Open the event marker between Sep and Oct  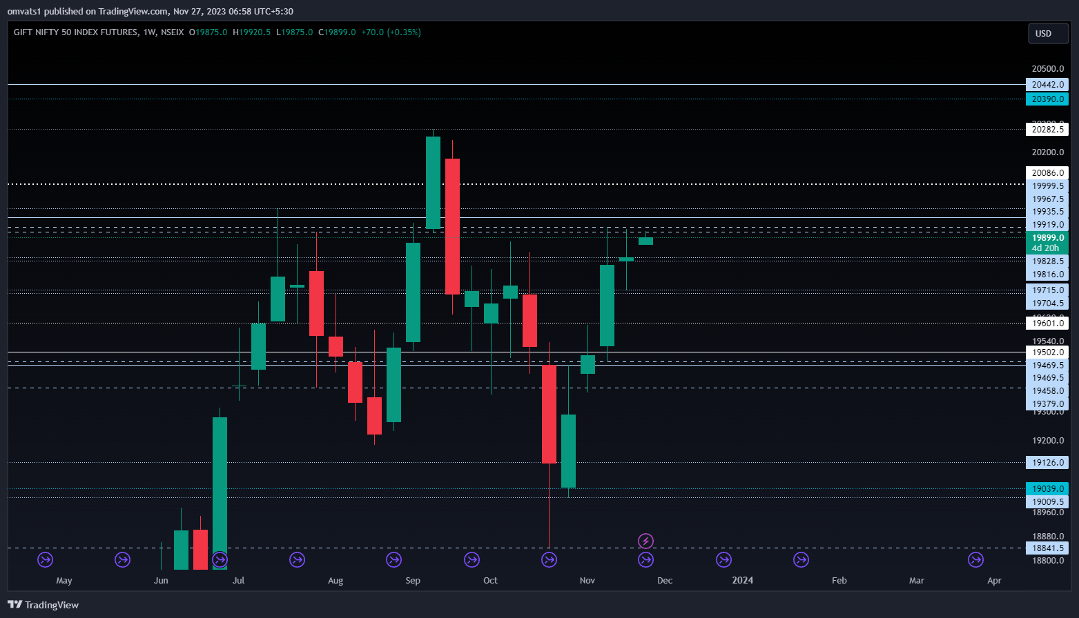point(472,559)
